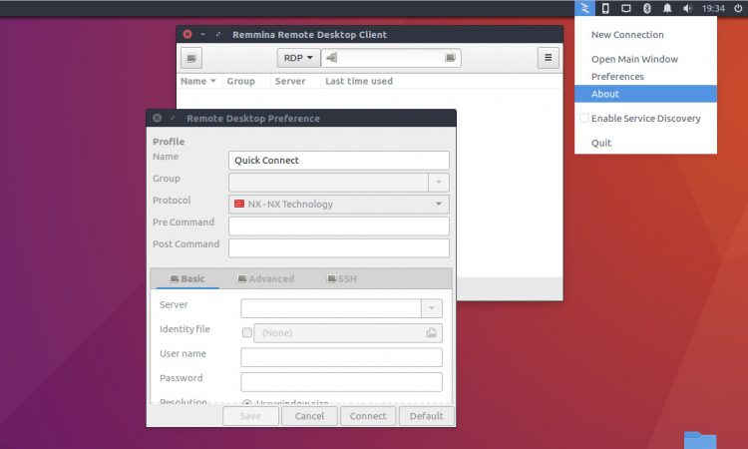Select the Use window size radio button
The width and height of the screenshot is (748, 449).
pos(246,403)
